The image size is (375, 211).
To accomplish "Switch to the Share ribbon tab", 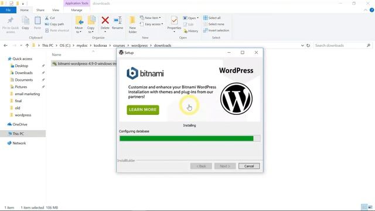I will click(40, 10).
